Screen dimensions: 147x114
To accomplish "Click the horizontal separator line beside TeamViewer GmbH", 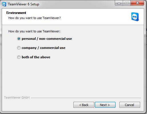I will point(86,98).
